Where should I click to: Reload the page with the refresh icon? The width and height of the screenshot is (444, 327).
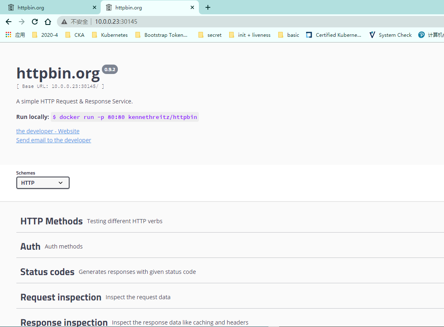35,22
